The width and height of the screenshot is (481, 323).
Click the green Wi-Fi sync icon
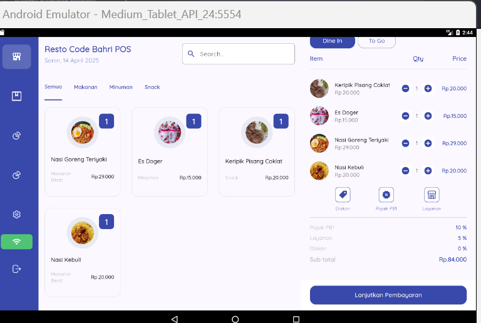pyautogui.click(x=17, y=242)
